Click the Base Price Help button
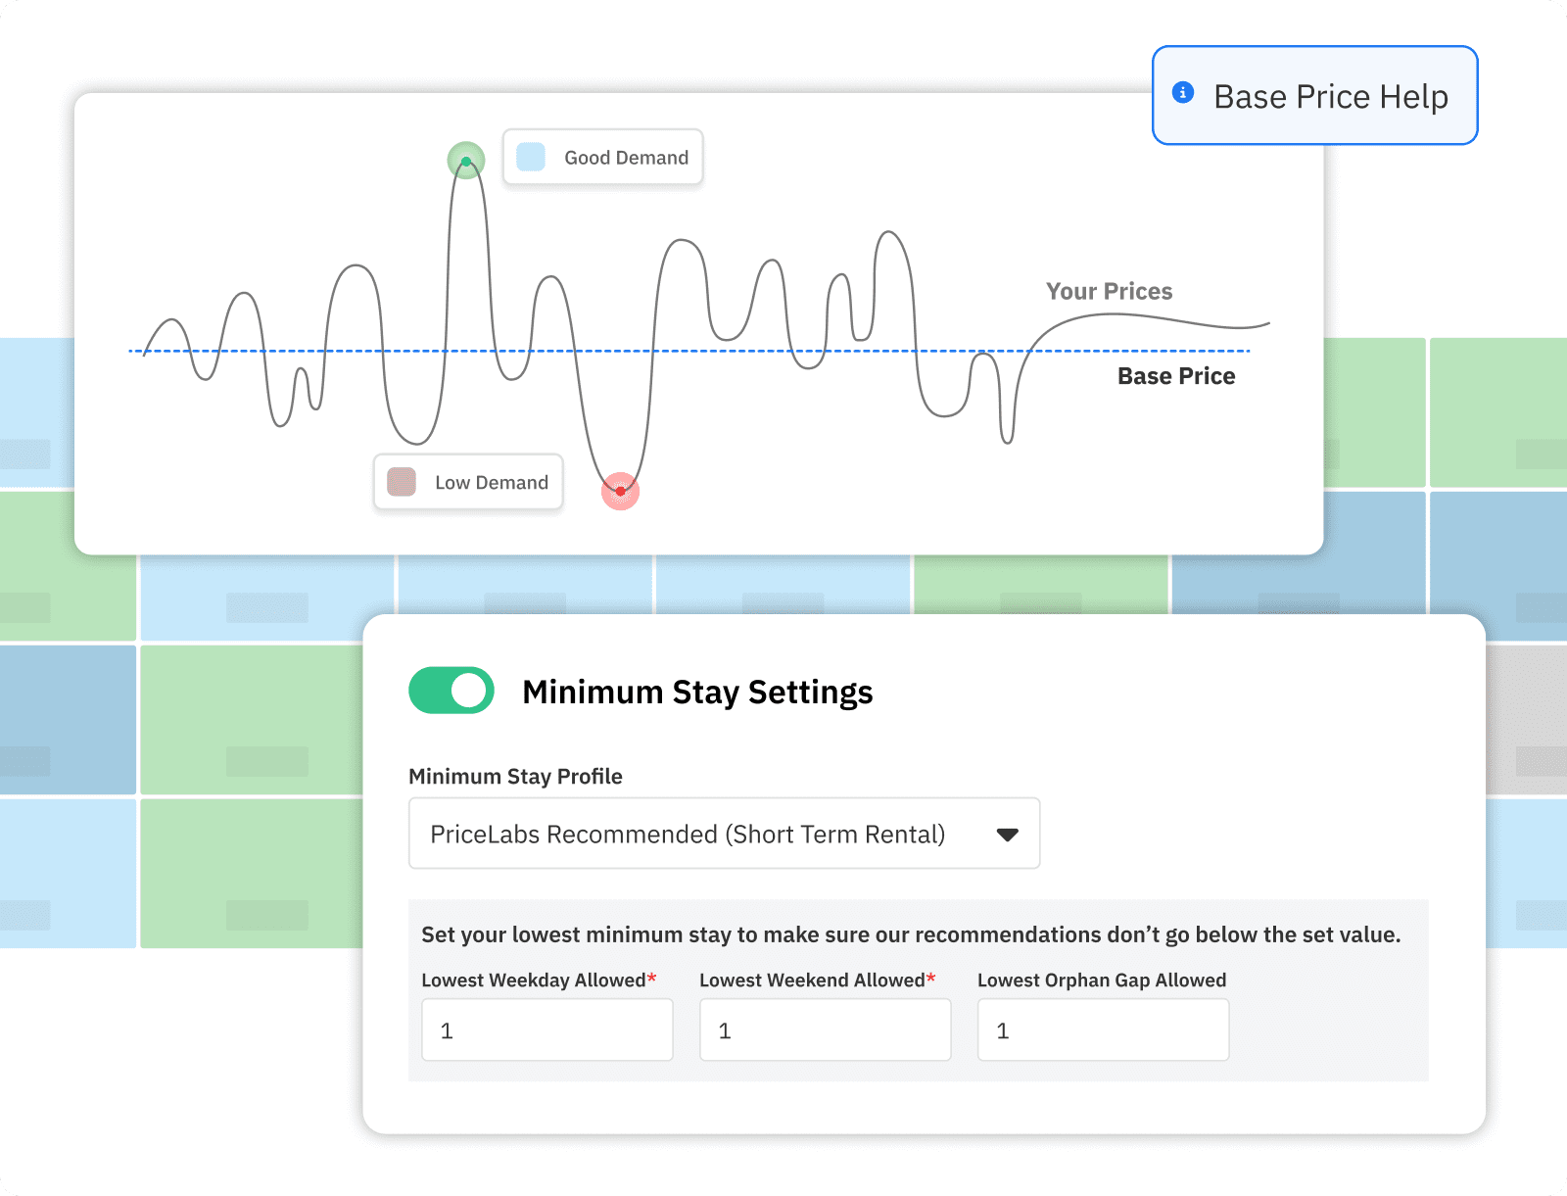The height and width of the screenshot is (1196, 1567). tap(1314, 96)
